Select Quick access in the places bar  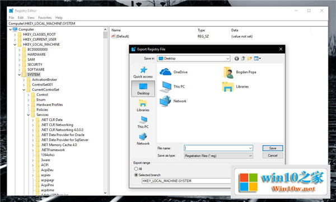[x=143, y=73]
